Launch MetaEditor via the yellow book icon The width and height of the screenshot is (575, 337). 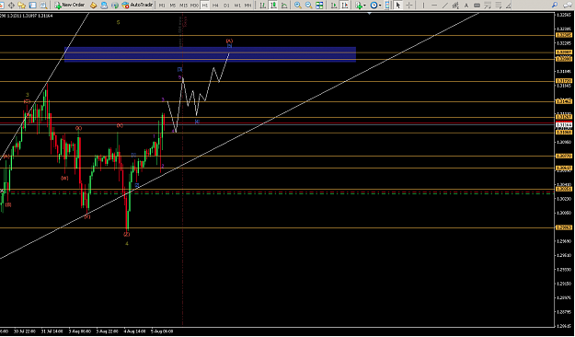point(94,6)
